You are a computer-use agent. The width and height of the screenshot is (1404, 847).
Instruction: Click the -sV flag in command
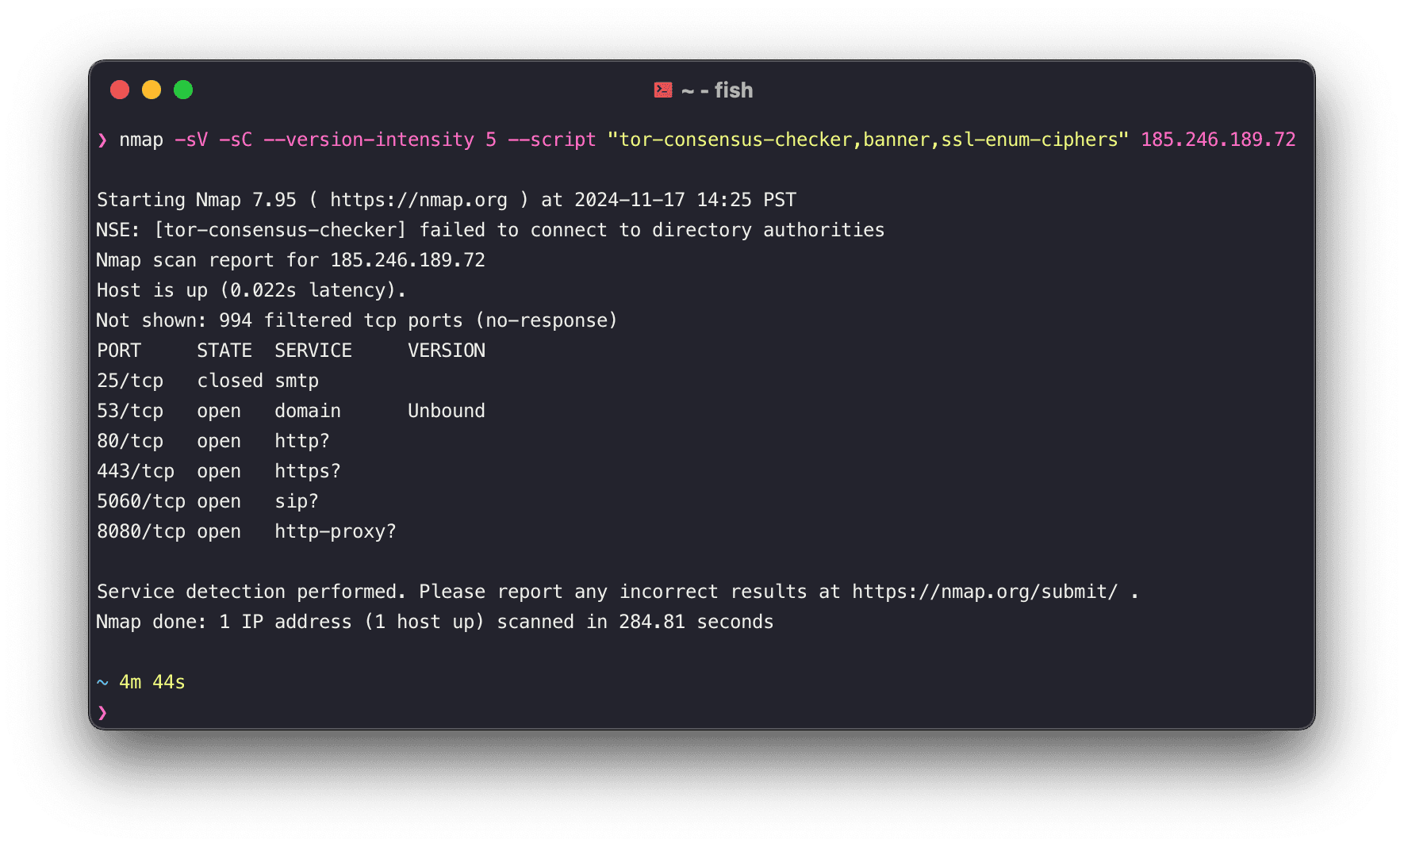coord(191,140)
